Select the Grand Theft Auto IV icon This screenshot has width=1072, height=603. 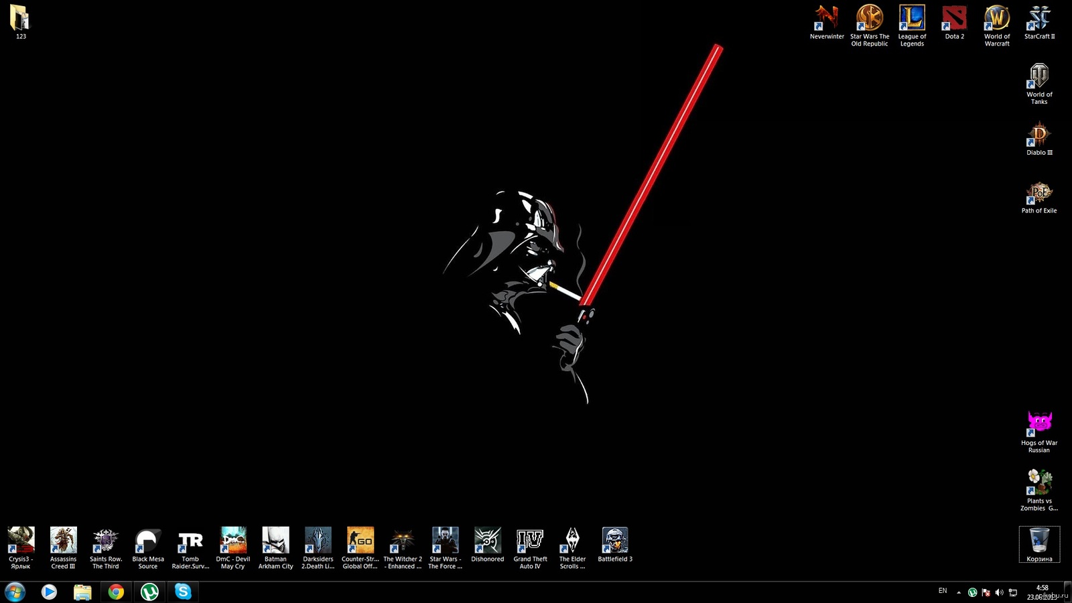(x=530, y=541)
